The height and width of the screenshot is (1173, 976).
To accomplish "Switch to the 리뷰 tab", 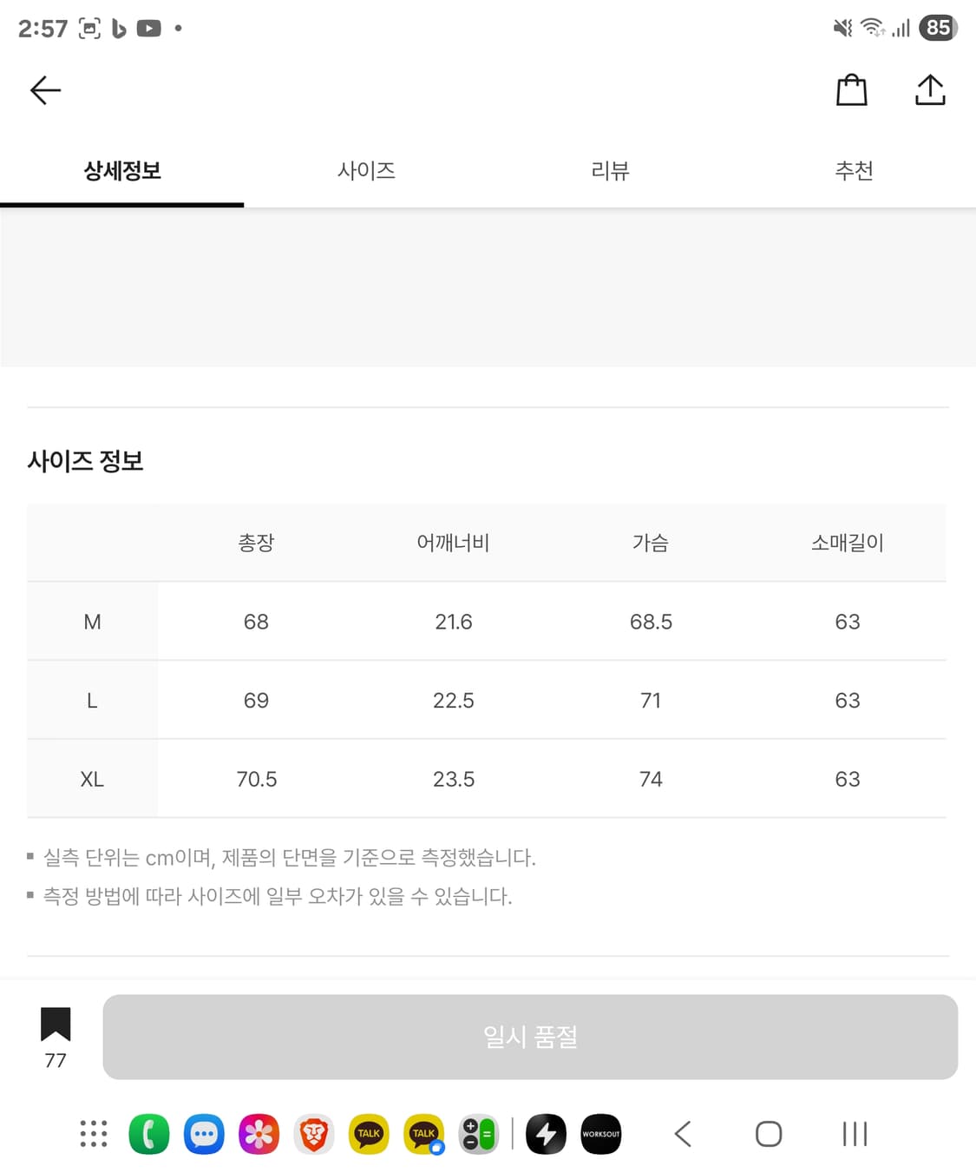I will pos(610,171).
